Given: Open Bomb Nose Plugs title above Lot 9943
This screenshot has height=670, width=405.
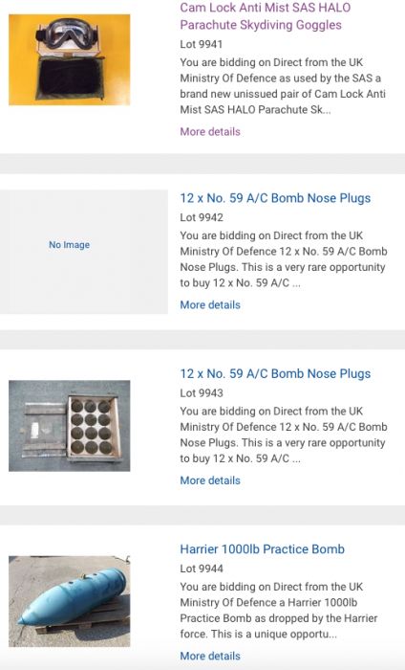Looking at the screenshot, I should (275, 374).
